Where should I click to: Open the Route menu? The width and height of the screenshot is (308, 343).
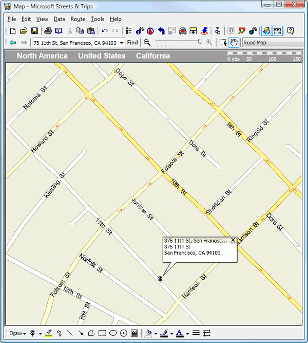pos(78,19)
